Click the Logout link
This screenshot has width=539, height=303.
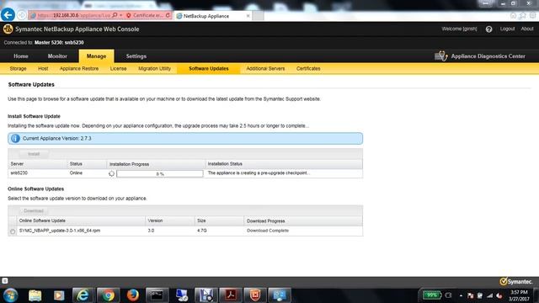pos(507,29)
